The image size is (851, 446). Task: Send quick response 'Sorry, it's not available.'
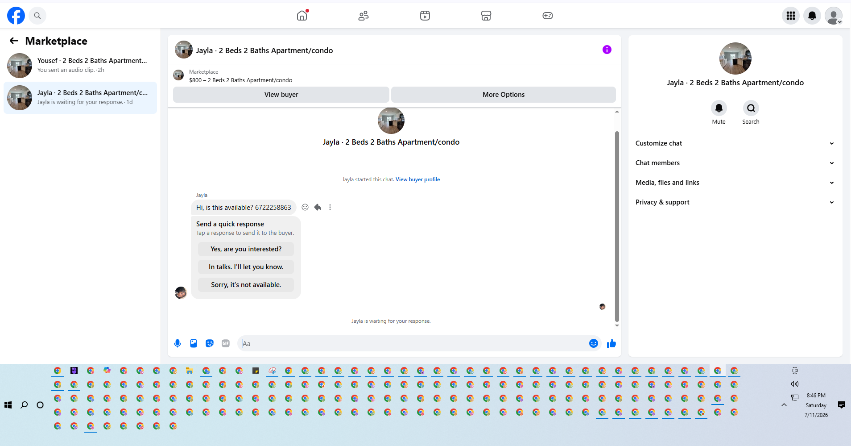[246, 285]
